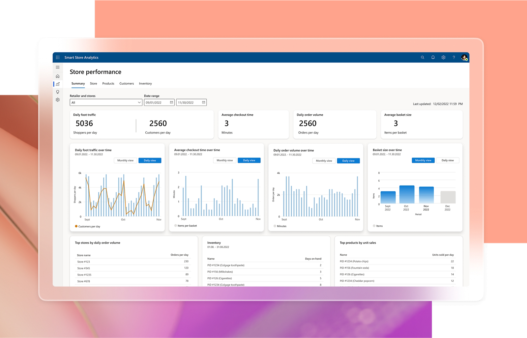This screenshot has width=527, height=338.
Task: Click the Store #123 row
Action: coord(133,262)
